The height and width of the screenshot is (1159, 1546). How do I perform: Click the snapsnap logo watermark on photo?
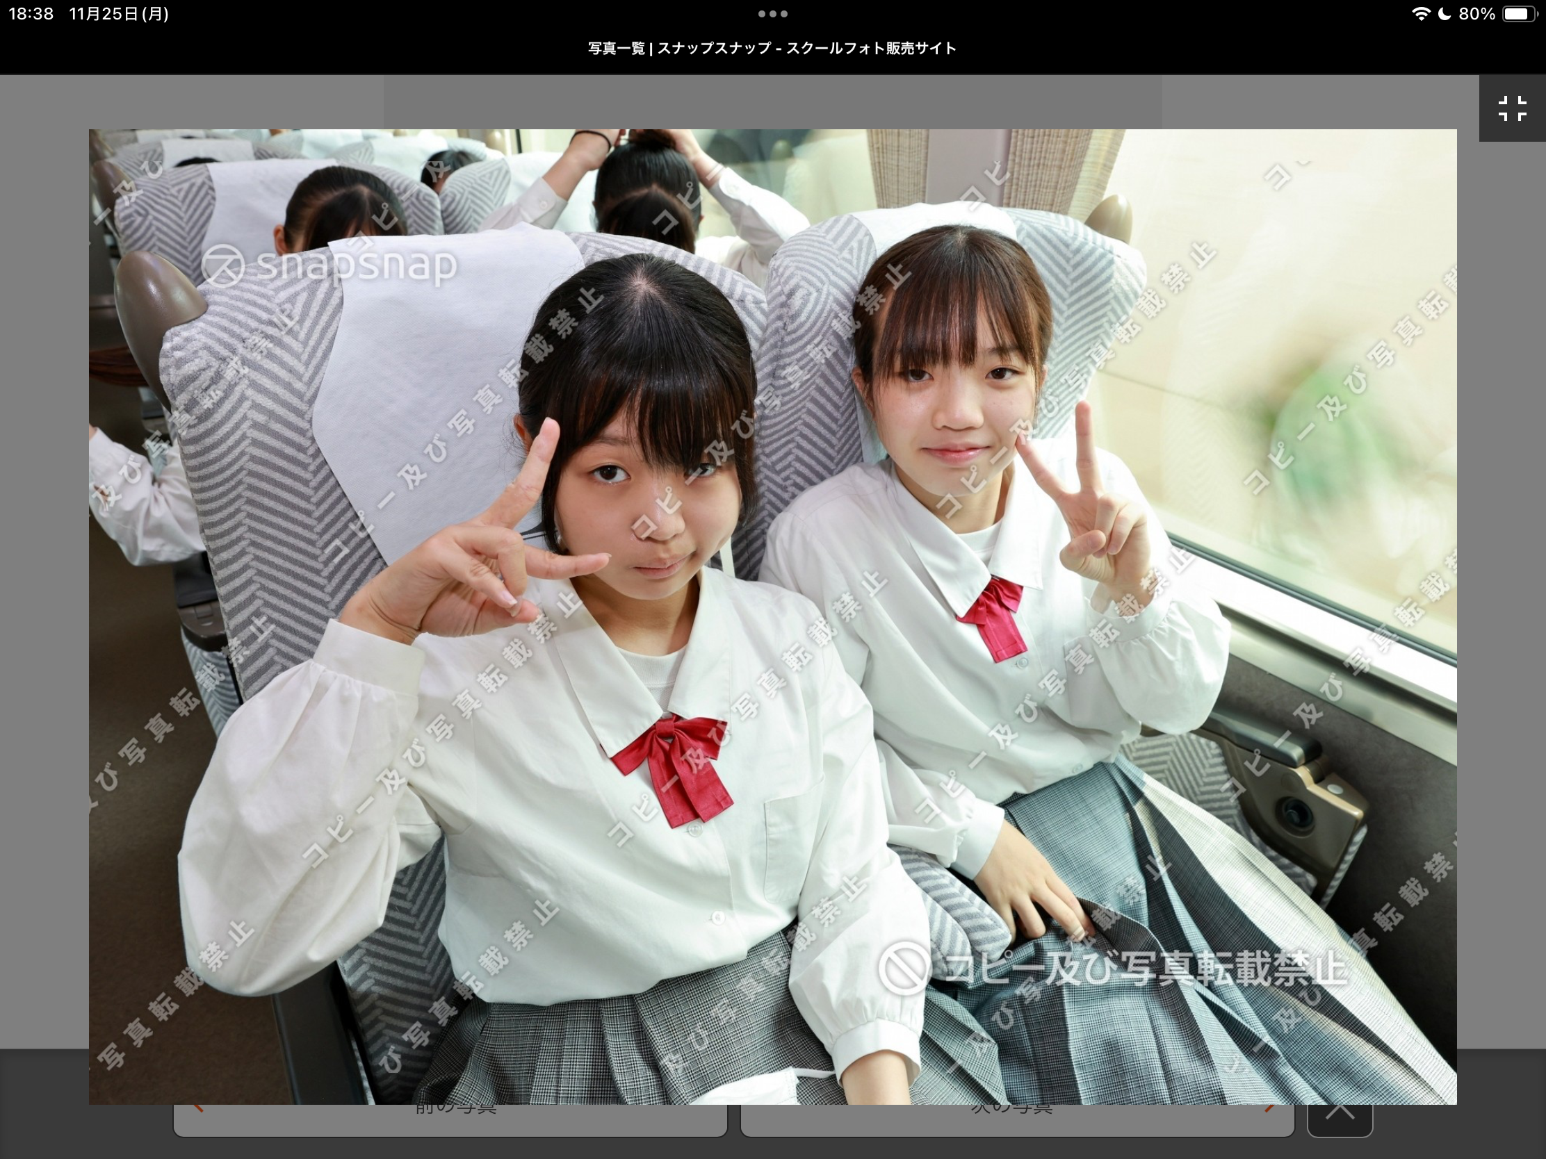[329, 265]
